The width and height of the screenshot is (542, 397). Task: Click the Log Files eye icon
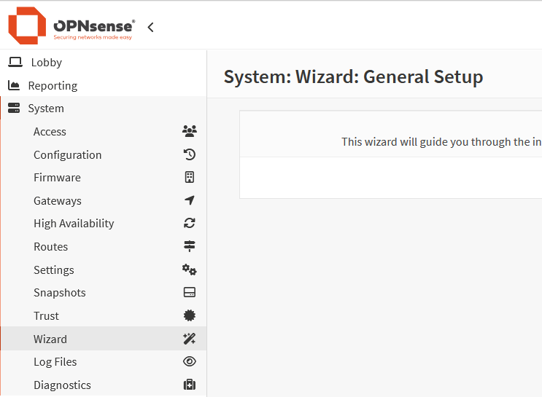(189, 362)
